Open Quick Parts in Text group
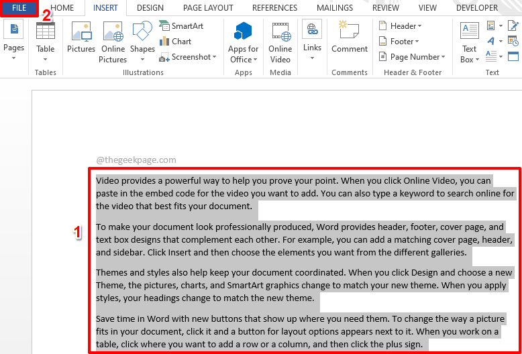The height and width of the screenshot is (354, 522). point(494,26)
